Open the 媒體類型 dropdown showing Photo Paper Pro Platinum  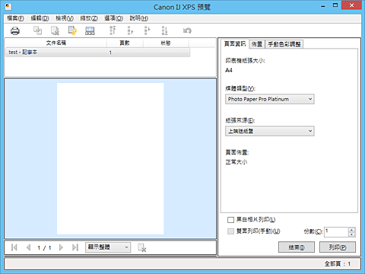270,99
